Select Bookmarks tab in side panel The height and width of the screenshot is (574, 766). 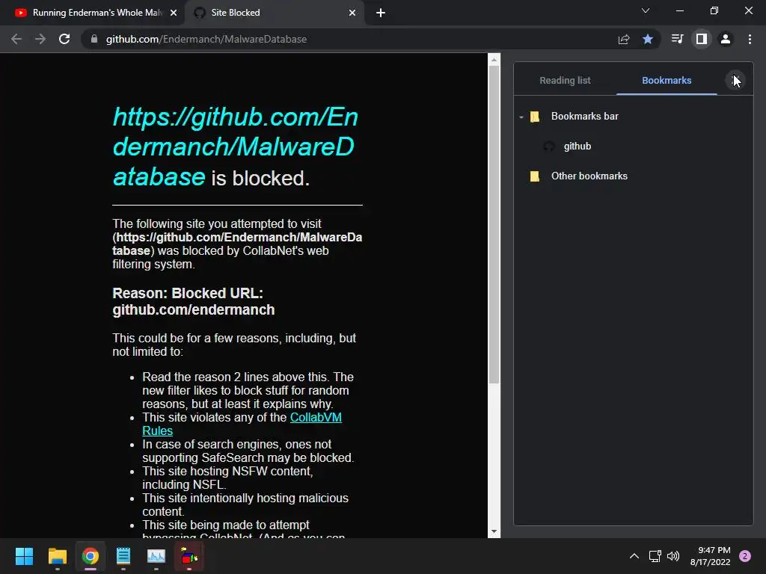tap(667, 81)
